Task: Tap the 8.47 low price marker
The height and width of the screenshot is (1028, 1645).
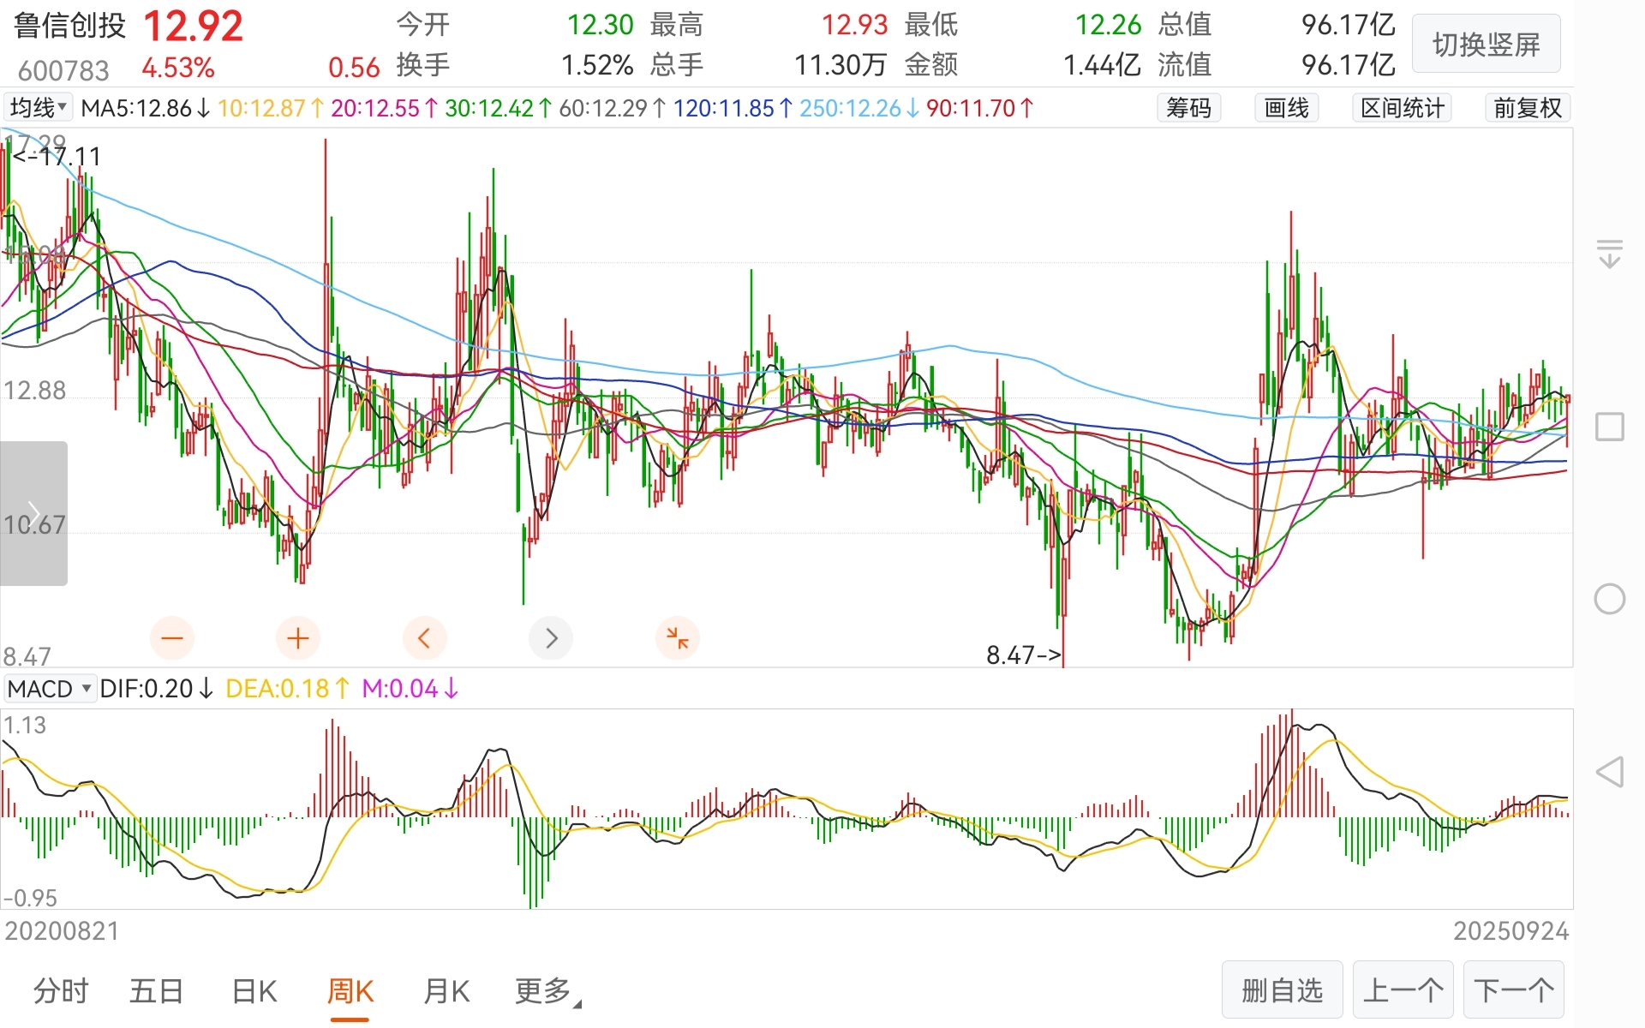Action: pyautogui.click(x=1024, y=655)
